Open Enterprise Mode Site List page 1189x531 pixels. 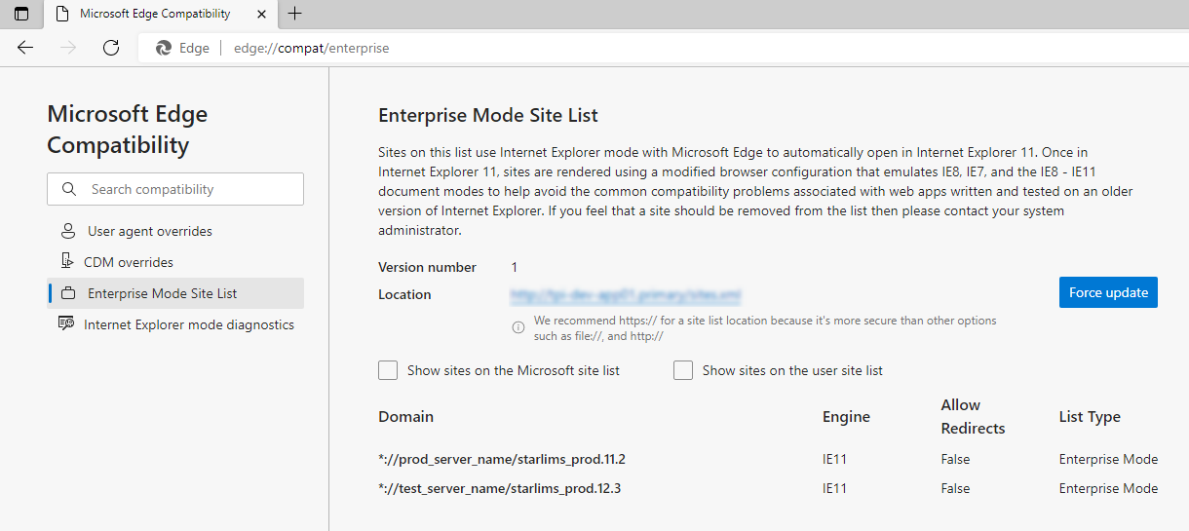click(175, 293)
